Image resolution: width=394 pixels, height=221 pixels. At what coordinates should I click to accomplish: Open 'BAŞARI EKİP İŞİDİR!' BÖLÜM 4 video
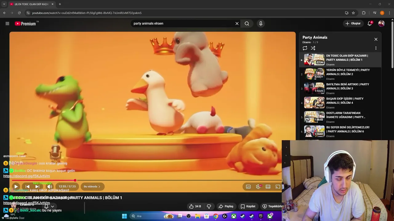click(x=340, y=103)
